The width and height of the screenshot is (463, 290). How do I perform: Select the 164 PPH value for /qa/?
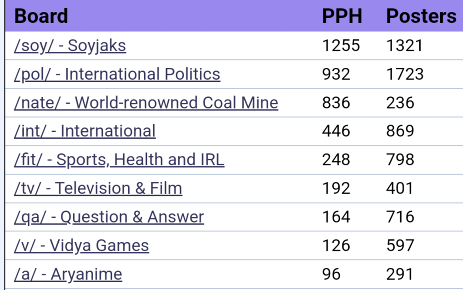click(x=336, y=217)
